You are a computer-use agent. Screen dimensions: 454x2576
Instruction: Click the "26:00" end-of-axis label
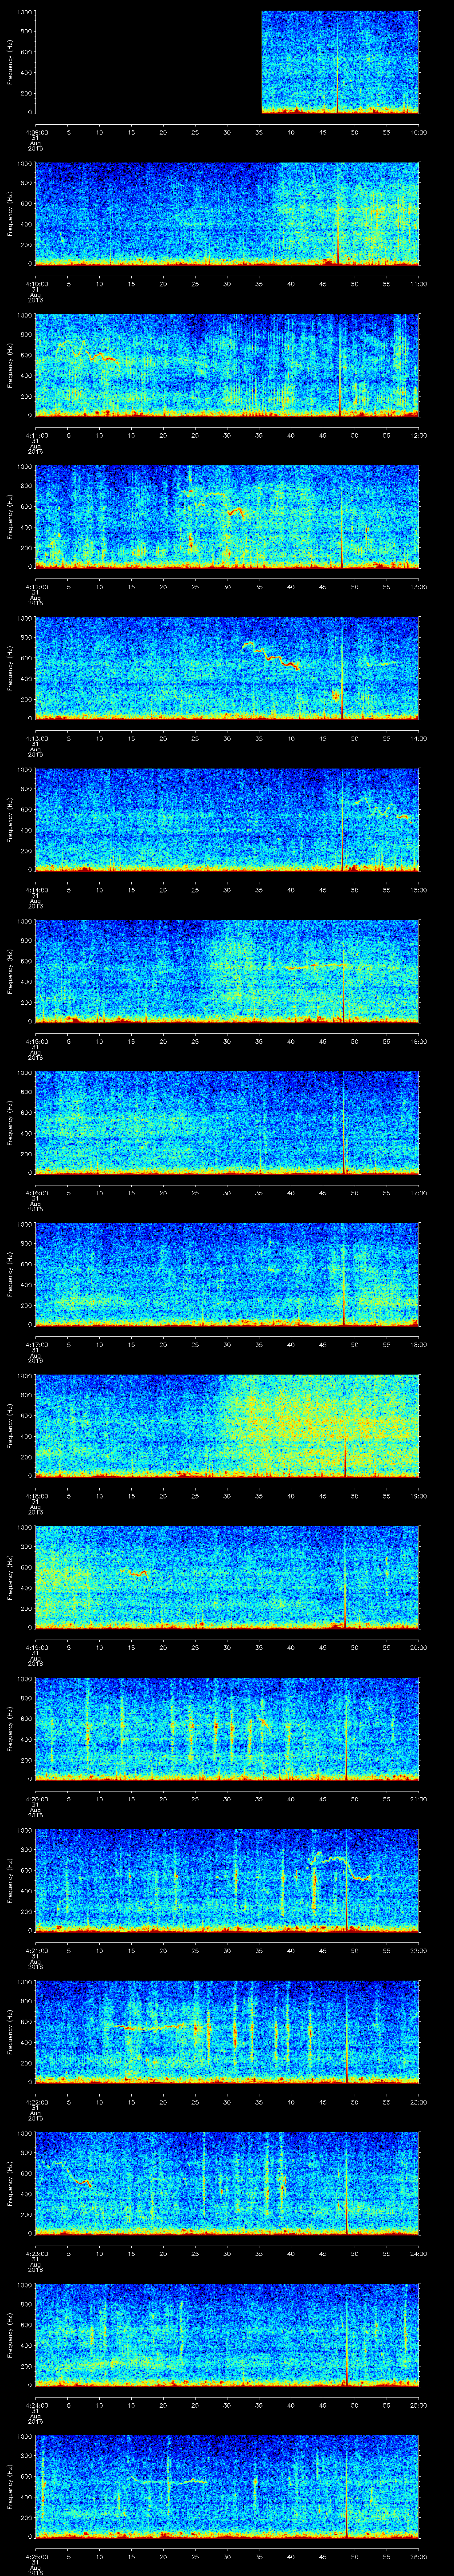(x=418, y=2556)
